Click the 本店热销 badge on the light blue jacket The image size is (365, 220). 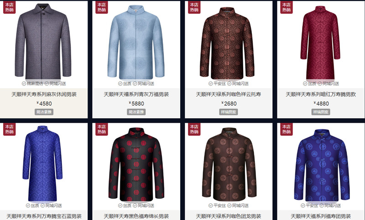(102, 7)
